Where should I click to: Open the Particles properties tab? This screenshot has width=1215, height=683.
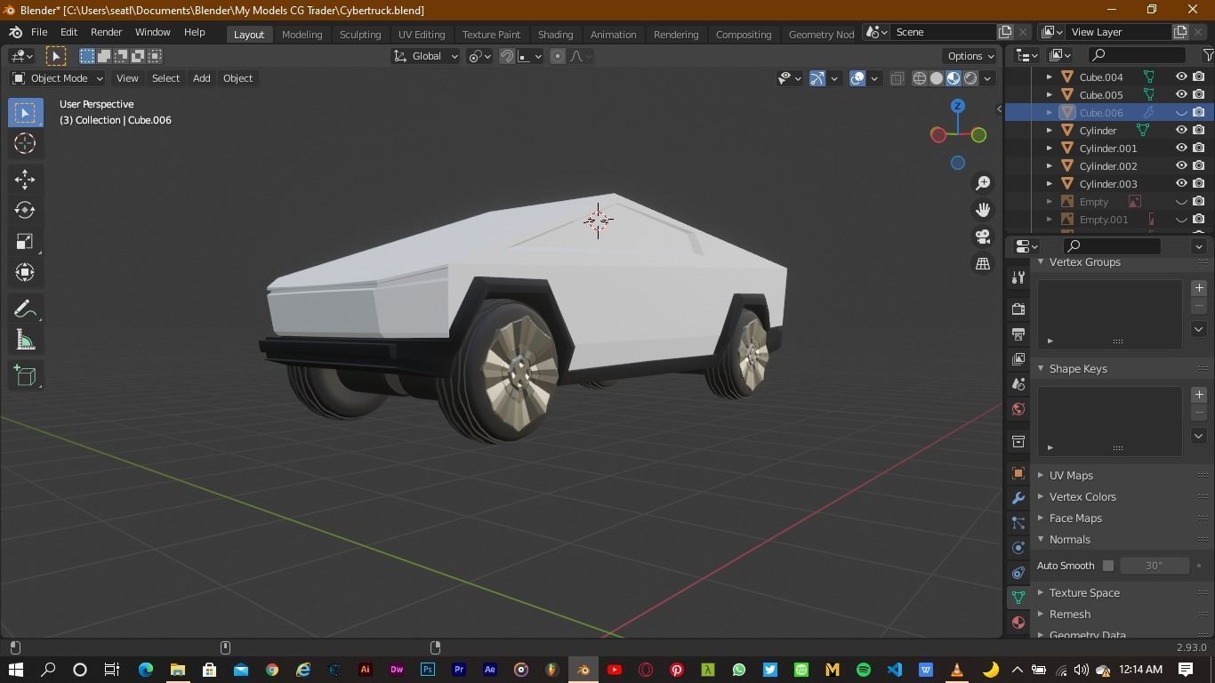point(1018,523)
